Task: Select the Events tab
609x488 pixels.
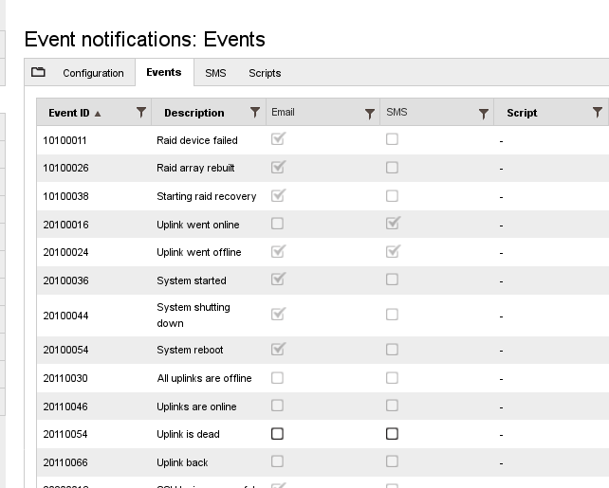Action: coord(164,72)
